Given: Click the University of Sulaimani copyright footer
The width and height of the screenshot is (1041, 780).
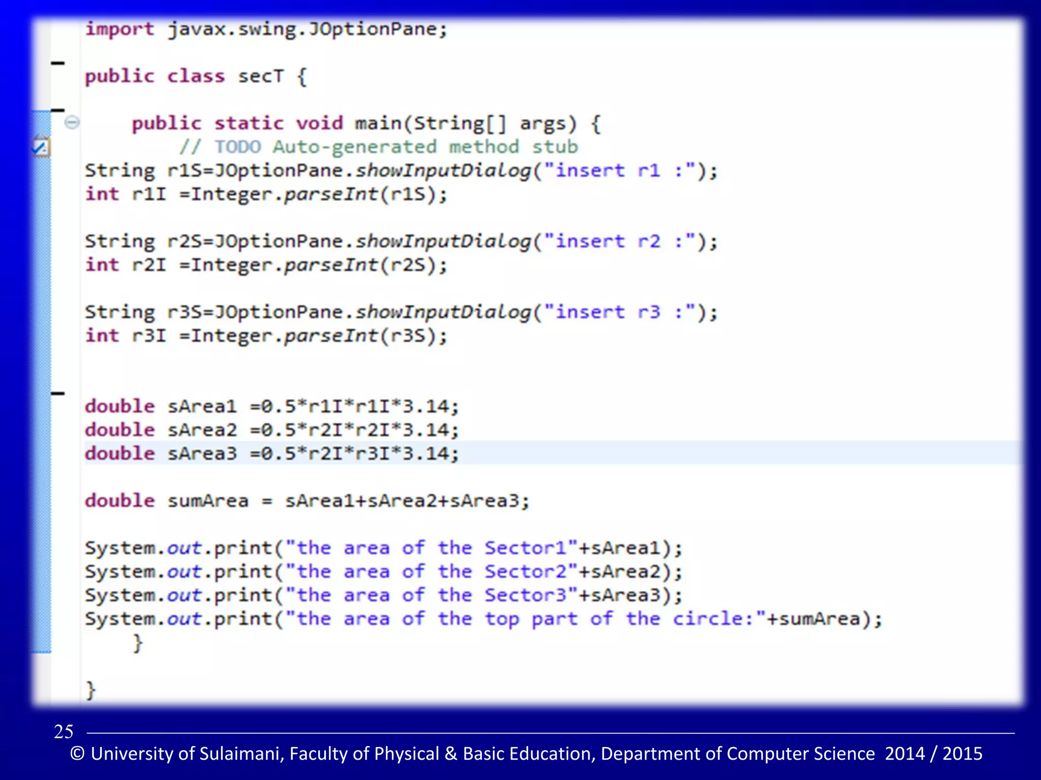Looking at the screenshot, I should [x=526, y=754].
